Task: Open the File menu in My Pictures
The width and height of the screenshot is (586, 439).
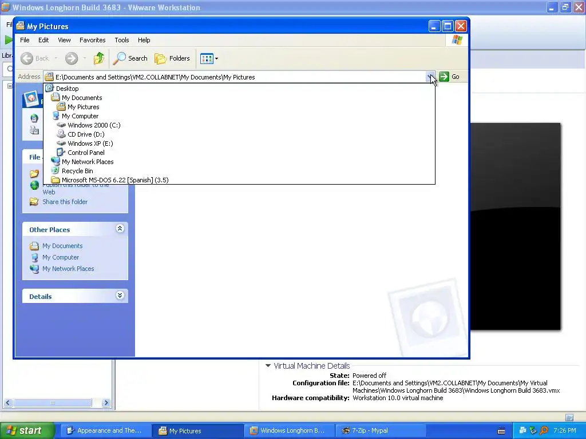Action: 25,40
